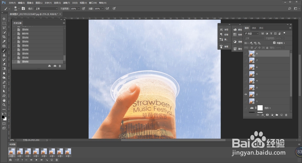The height and width of the screenshot is (163, 302).
Task: Open loop option 一次 dropdown
Action: click(19, 160)
